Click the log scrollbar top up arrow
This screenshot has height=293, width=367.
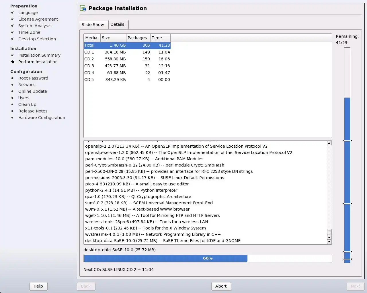click(329, 143)
